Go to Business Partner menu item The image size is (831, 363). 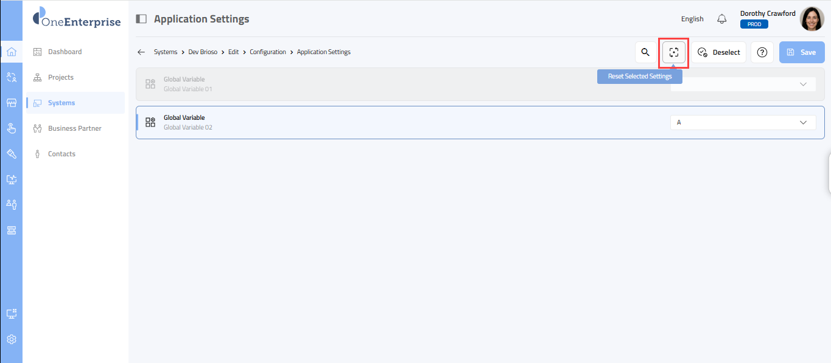coord(74,128)
